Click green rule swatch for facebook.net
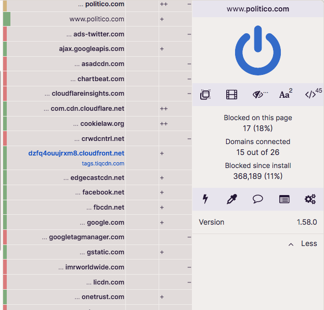324x310 pixels. point(5,192)
